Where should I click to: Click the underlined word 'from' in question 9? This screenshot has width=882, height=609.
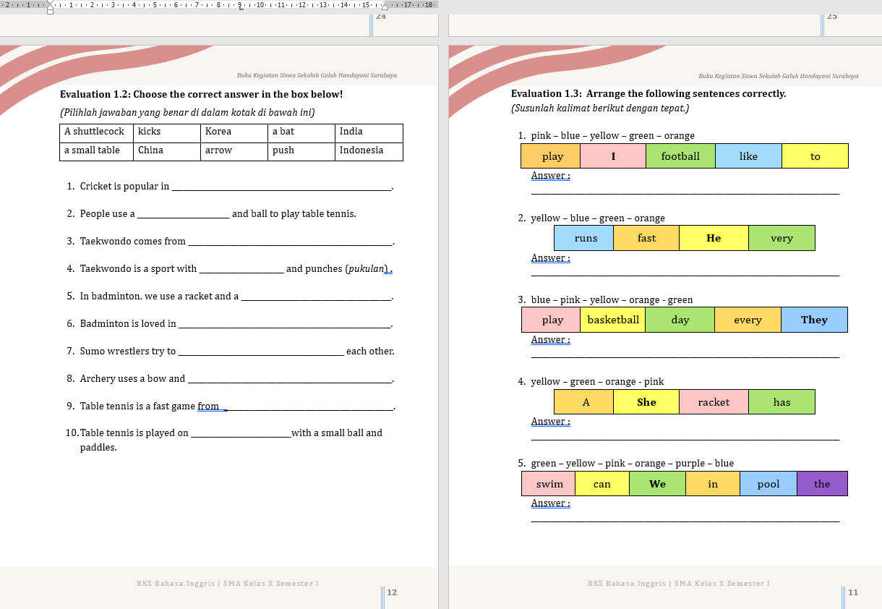[x=208, y=406]
